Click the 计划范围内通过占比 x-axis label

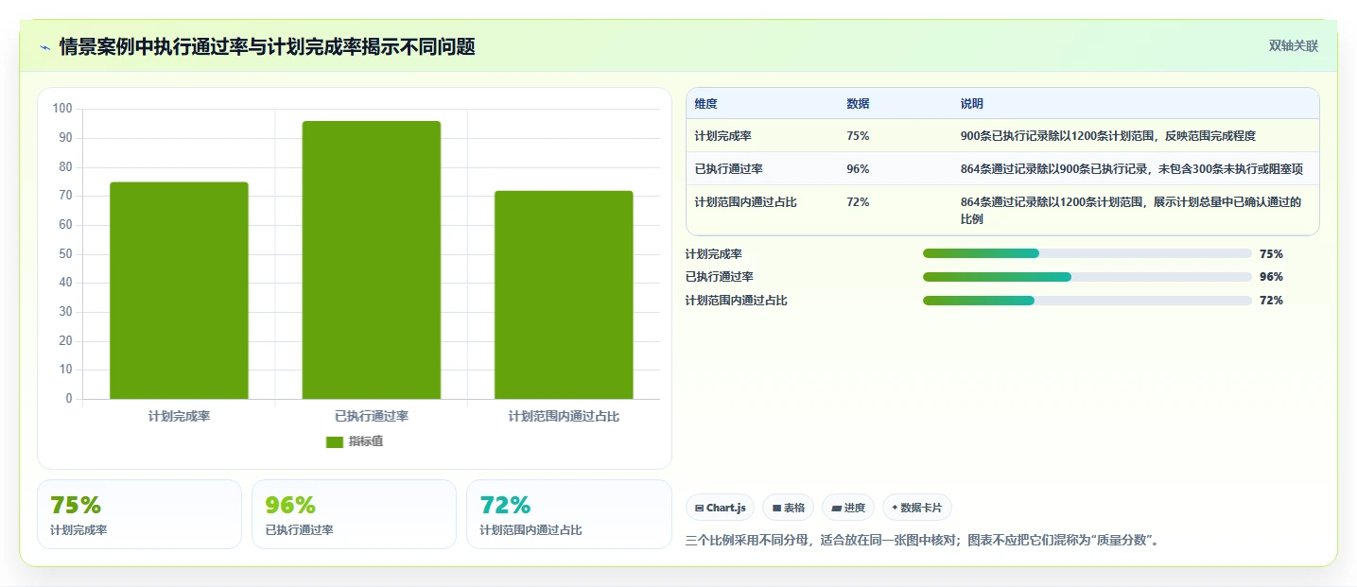coord(564,416)
